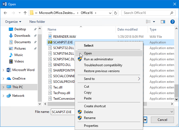Expand the Network tree node
This screenshot has height=130, width=179.
(x=3, y=96)
